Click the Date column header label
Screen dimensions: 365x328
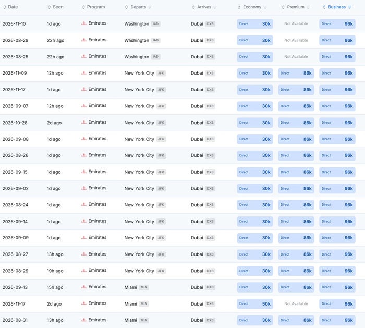click(x=13, y=7)
